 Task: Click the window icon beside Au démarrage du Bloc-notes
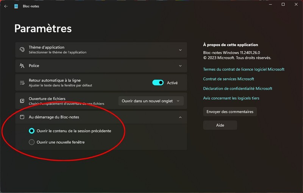pyautogui.click(x=22, y=117)
